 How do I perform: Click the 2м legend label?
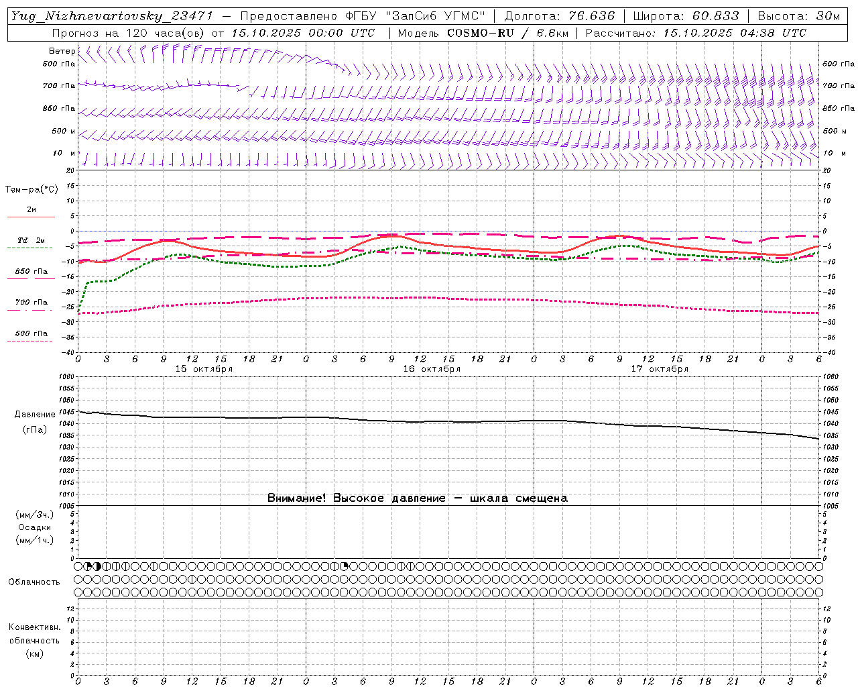32,210
